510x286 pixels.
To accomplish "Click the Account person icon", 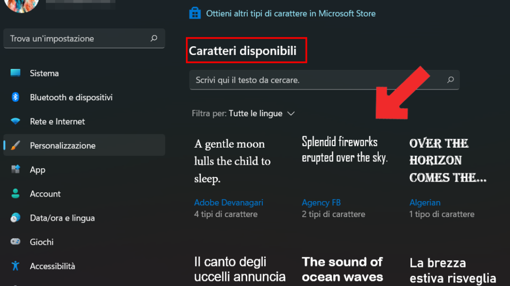I will pyautogui.click(x=15, y=194).
